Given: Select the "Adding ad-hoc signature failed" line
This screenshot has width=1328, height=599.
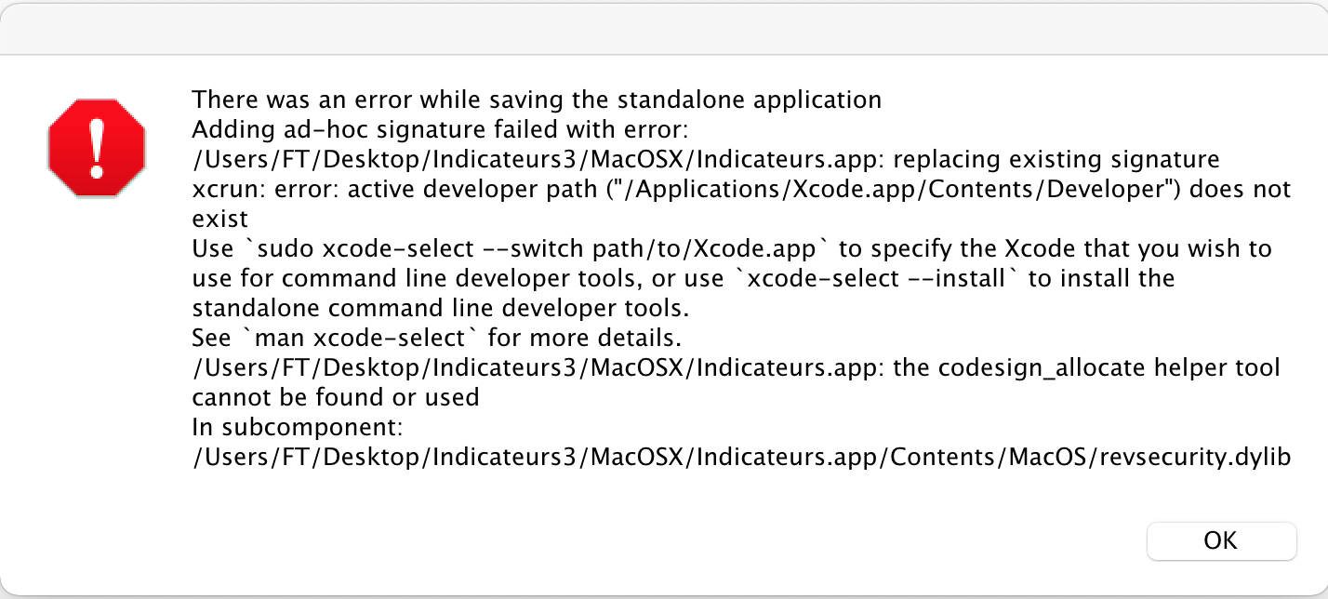Looking at the screenshot, I should click(440, 128).
